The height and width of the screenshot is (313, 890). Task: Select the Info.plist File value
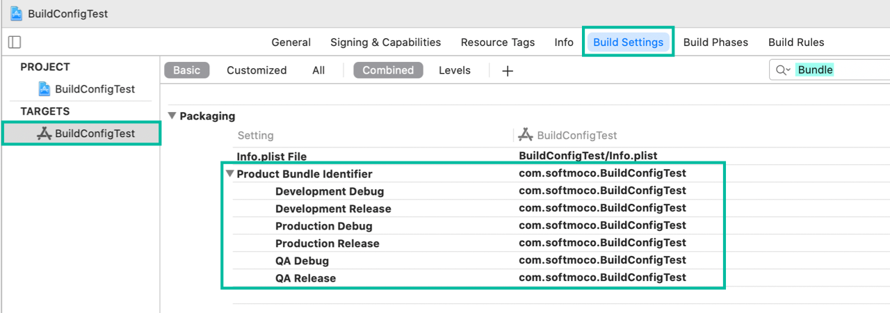588,155
